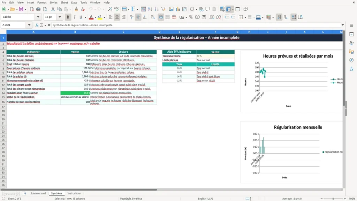Center content vertically in the cell

(138, 17)
